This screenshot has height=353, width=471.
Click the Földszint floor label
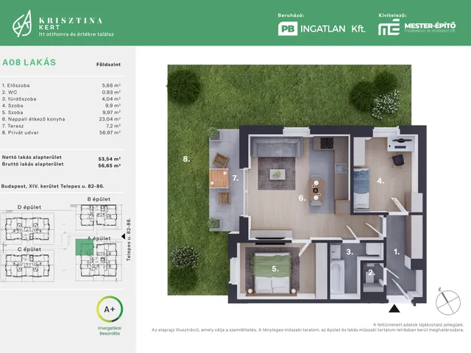pyautogui.click(x=109, y=65)
